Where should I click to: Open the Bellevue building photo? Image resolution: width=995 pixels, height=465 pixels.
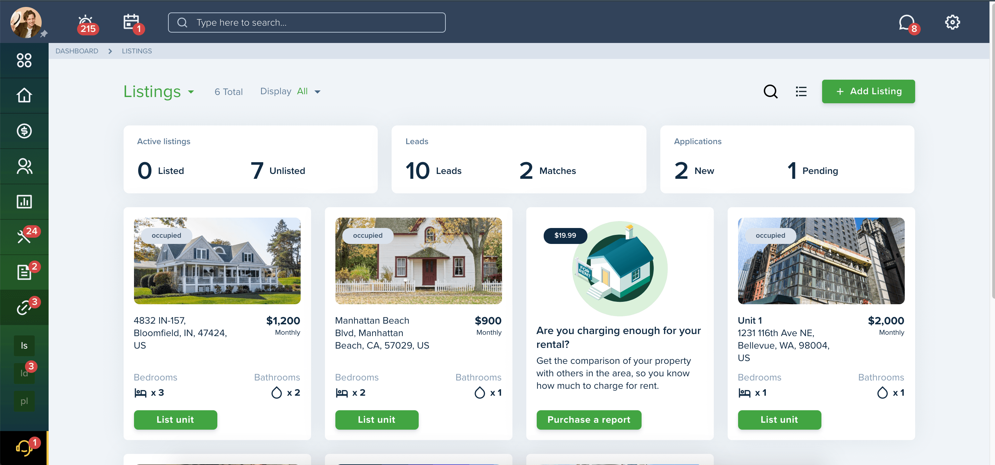[x=821, y=261]
